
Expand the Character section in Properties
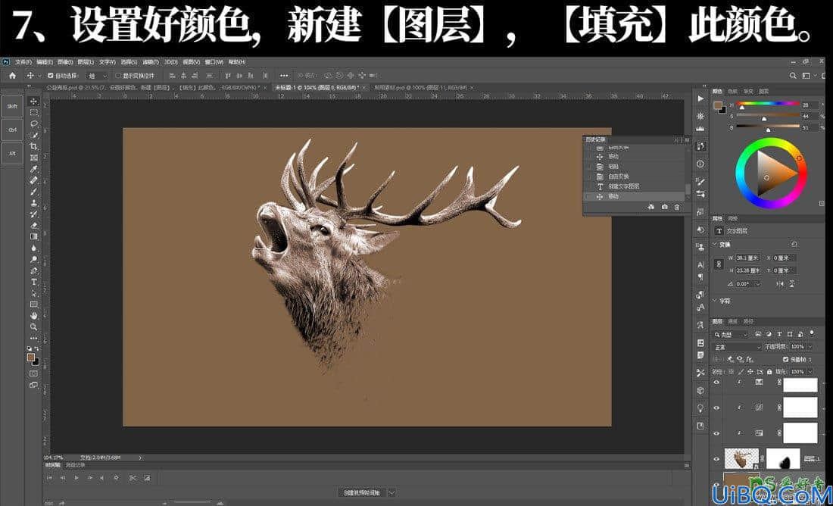click(x=715, y=301)
